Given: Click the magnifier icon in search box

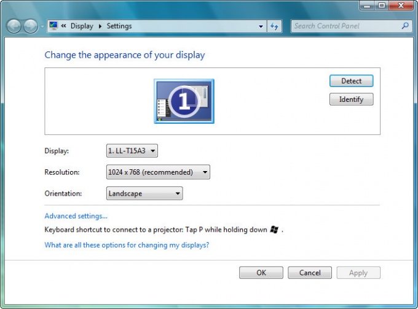Looking at the screenshot, I should (405, 26).
